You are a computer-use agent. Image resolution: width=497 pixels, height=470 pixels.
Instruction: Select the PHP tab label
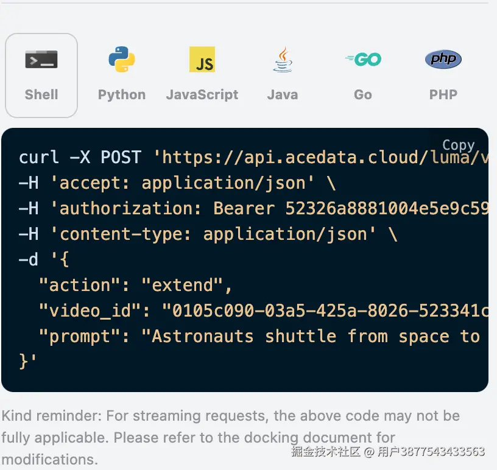click(443, 94)
